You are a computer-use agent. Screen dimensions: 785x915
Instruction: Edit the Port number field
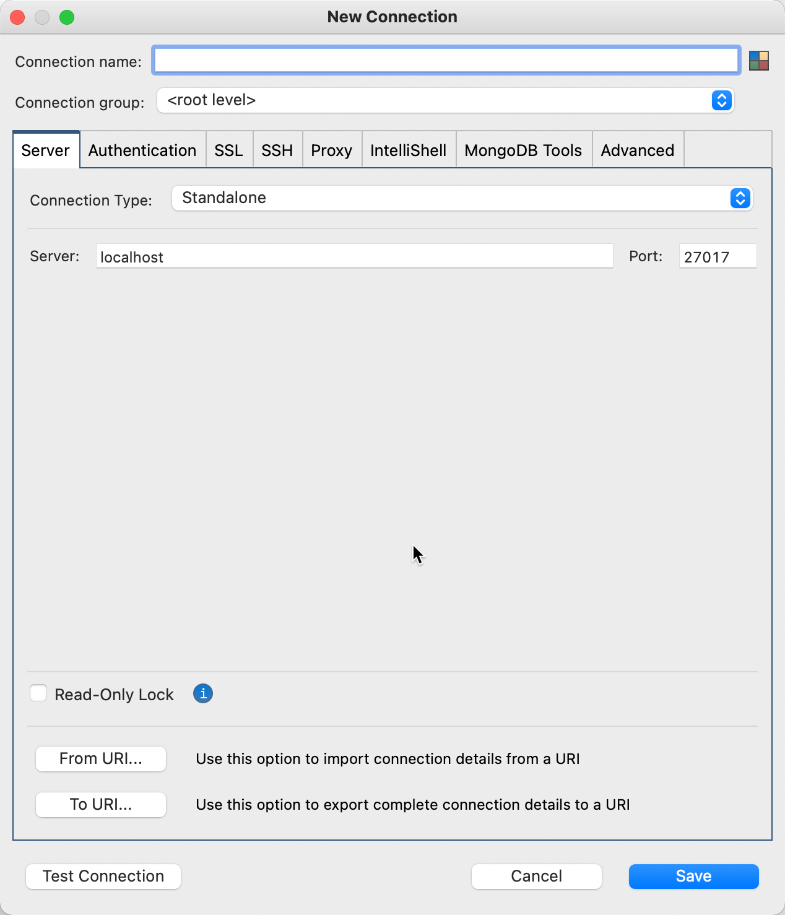pyautogui.click(x=717, y=256)
